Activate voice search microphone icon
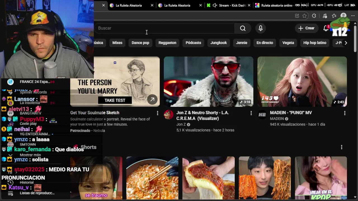The image size is (358, 201). tap(261, 28)
